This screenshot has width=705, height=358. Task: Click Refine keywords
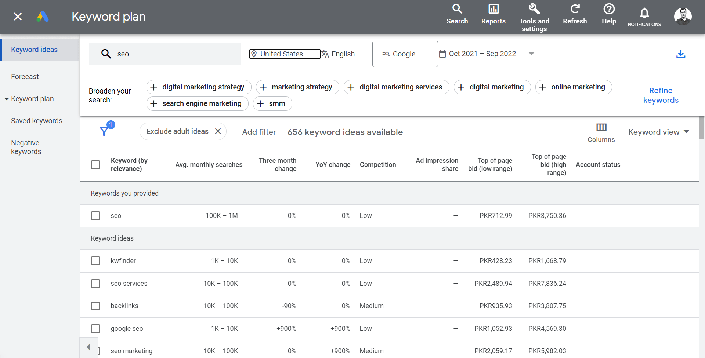point(660,95)
